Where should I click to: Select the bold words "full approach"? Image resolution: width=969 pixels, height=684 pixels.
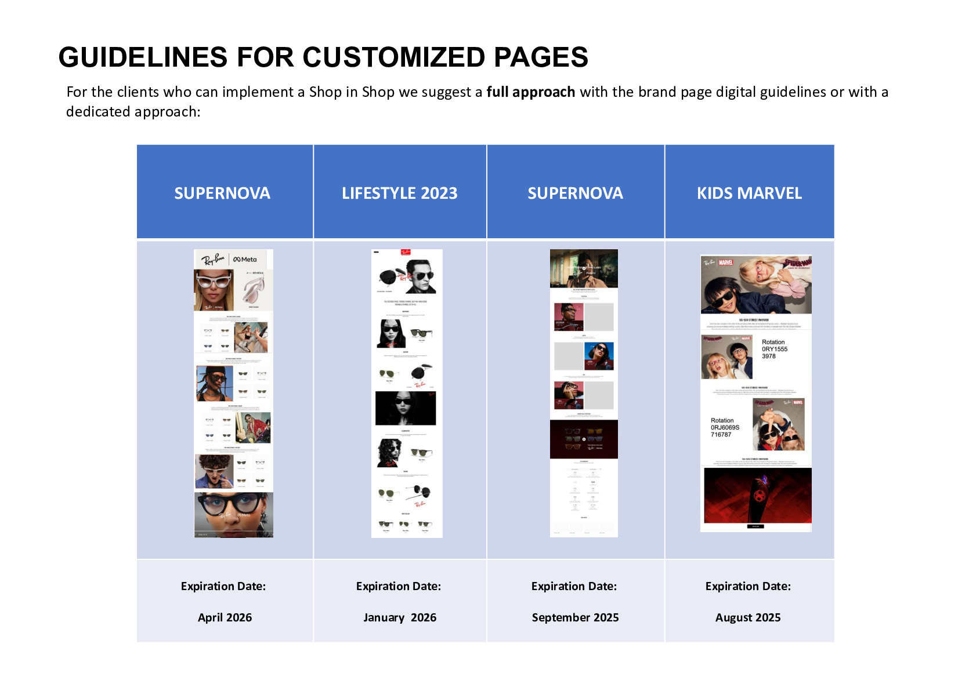point(530,92)
